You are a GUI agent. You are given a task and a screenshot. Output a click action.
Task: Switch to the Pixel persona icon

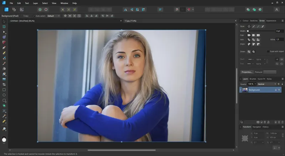tap(14, 10)
